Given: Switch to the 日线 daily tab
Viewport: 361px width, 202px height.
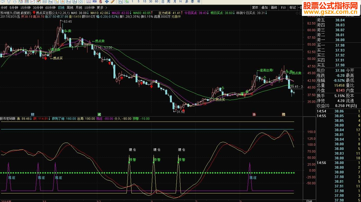Looking at the screenshot, I should (61, 8).
